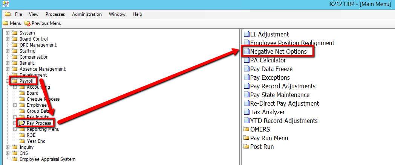This screenshot has width=395, height=165.
Task: Click the document icon next to Tax Analyzer
Action: pyautogui.click(x=246, y=112)
